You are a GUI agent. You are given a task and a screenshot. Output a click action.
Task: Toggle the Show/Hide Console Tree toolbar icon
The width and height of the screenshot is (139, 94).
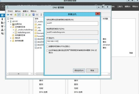pyautogui.click(x=19, y=15)
